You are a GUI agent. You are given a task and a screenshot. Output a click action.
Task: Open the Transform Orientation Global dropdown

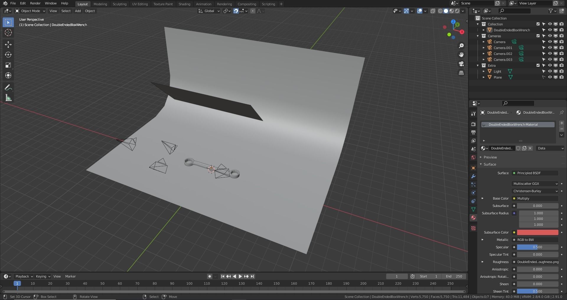pos(209,11)
